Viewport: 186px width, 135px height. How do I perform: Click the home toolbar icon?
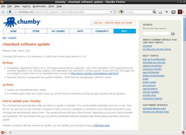point(160,12)
